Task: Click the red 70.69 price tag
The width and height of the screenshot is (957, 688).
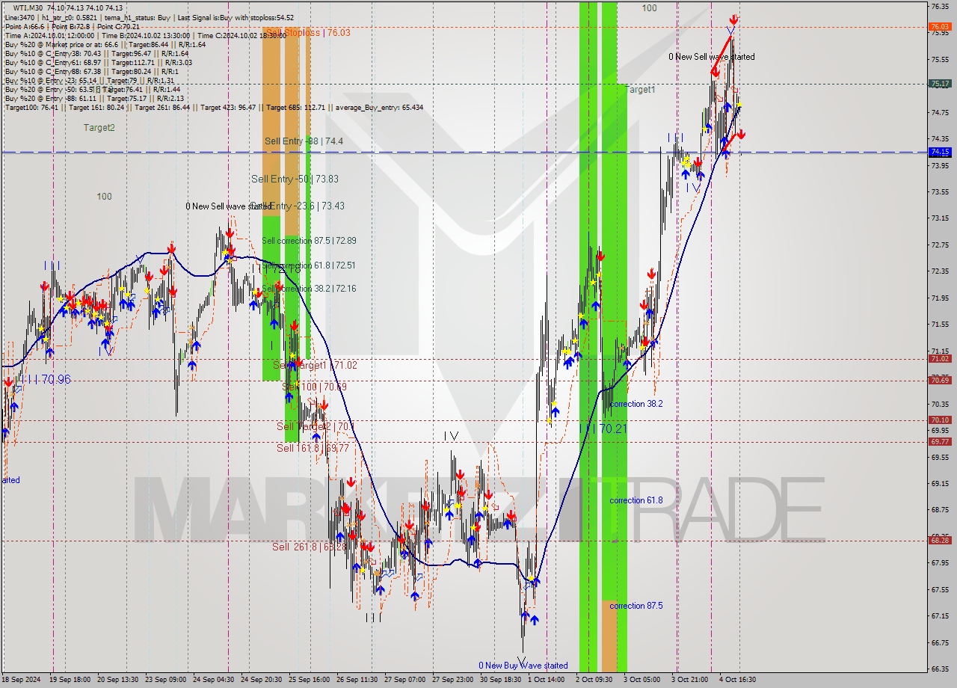Action: tap(940, 381)
